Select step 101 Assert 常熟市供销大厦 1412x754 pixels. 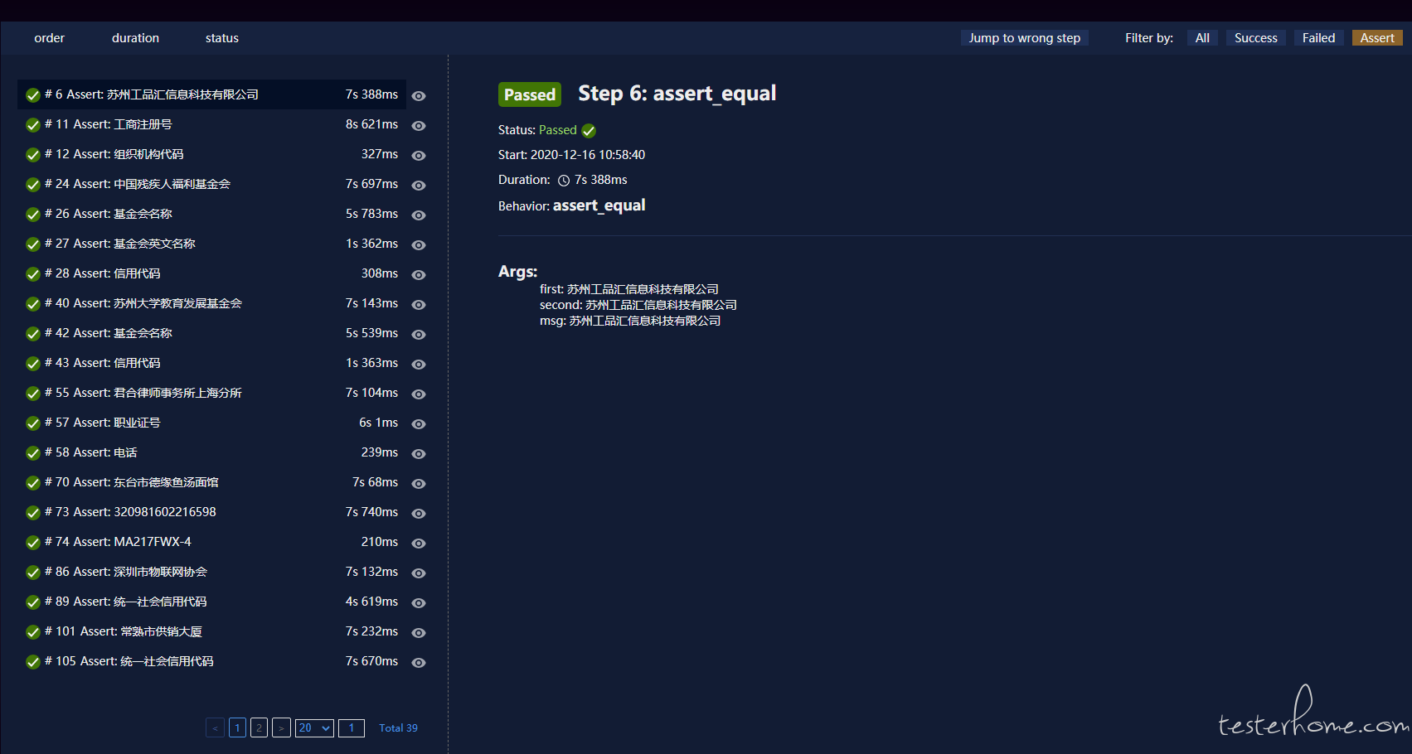pyautogui.click(x=211, y=631)
